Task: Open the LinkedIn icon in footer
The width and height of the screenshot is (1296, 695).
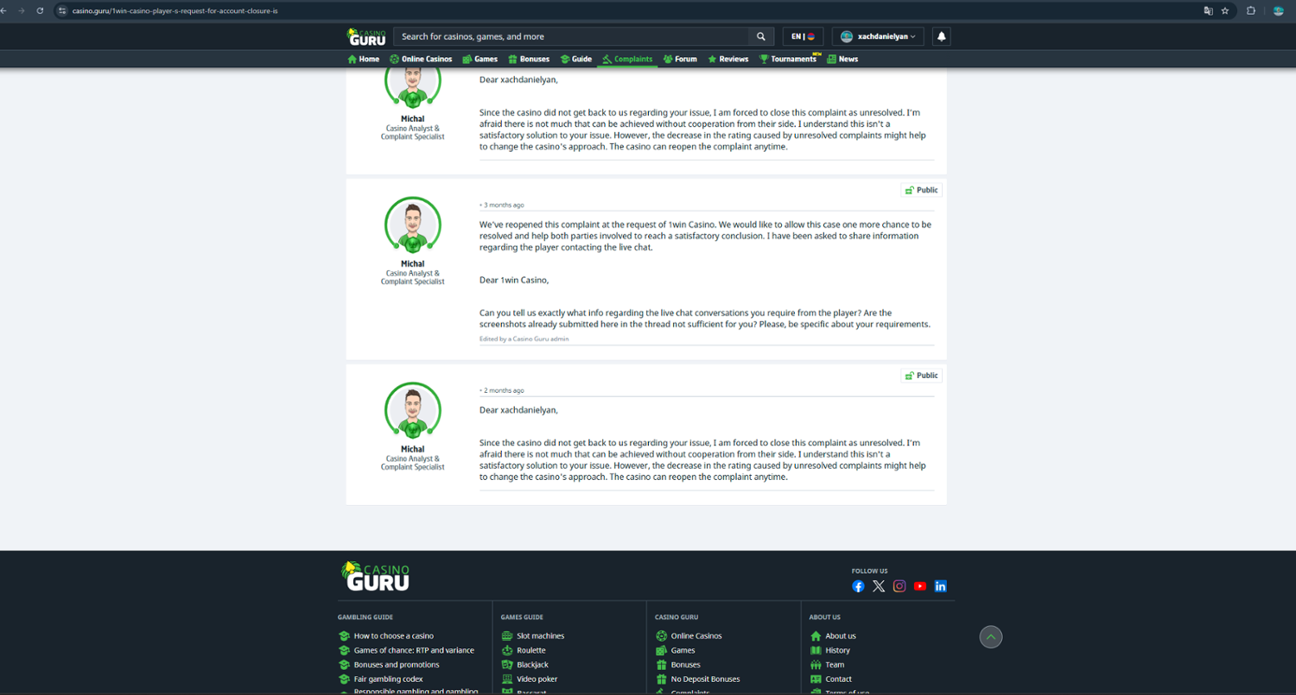Action: pos(941,586)
